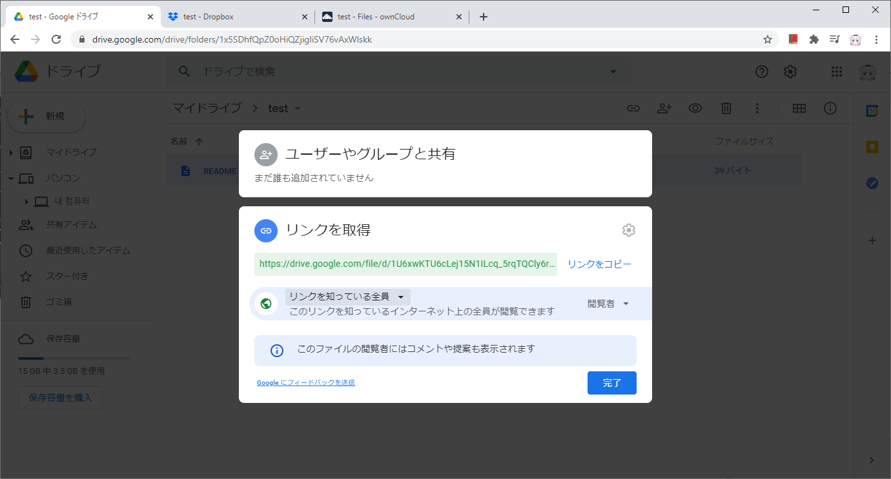Click Google にフィードバックを送信 link

[x=306, y=382]
